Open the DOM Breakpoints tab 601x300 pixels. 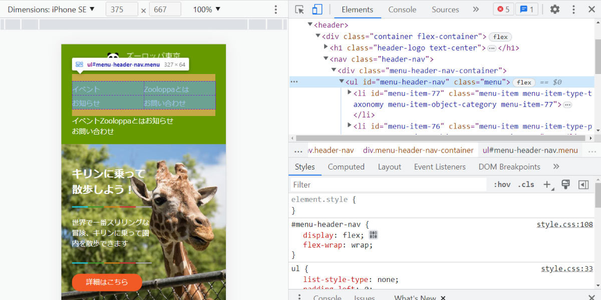pyautogui.click(x=509, y=167)
